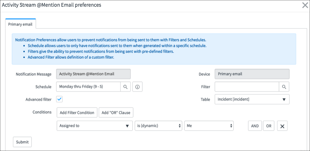Submit the notification preferences
The width and height of the screenshot is (310, 151).
(22, 142)
